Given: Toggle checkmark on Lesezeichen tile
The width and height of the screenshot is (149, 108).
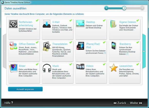Looking at the screenshot, I should (138, 64).
